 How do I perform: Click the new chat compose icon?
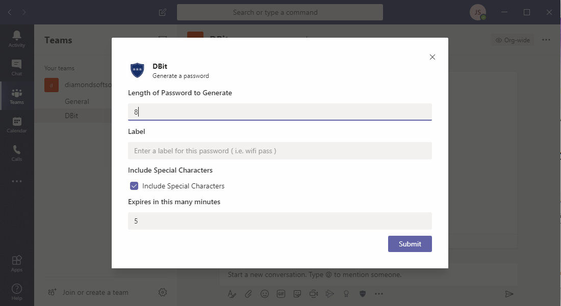162,13
